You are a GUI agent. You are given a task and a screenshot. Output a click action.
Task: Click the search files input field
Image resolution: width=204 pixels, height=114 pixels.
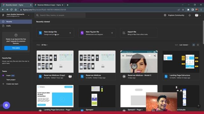(60, 15)
